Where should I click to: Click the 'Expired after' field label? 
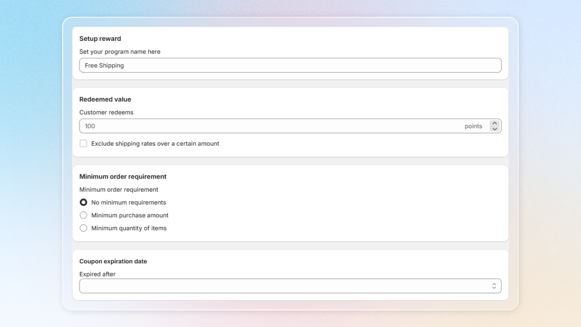[x=97, y=274]
